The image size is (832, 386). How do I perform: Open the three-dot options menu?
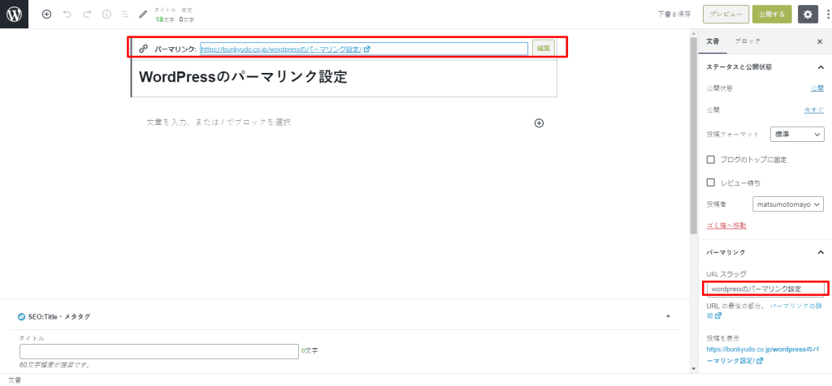click(x=825, y=14)
